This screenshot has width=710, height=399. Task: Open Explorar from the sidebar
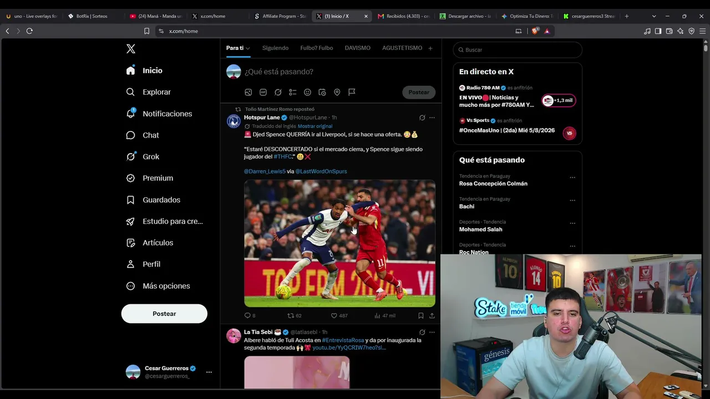148,92
